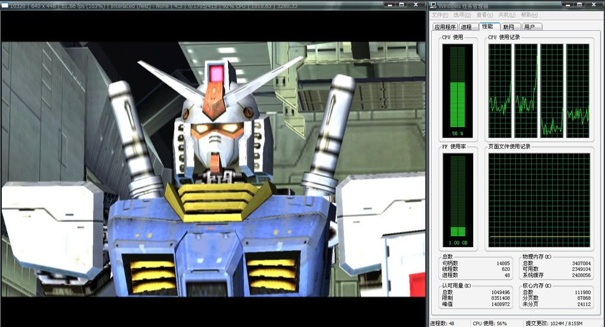Click the 物理内存 (K) group label
This screenshot has height=327, width=605.
(x=536, y=256)
